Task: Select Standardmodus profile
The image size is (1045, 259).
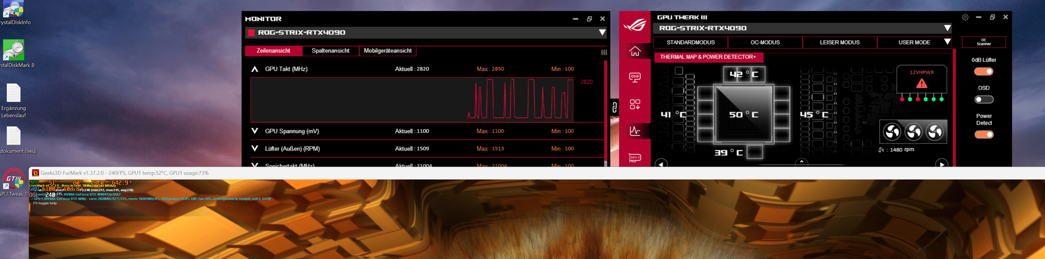Action: click(x=690, y=43)
